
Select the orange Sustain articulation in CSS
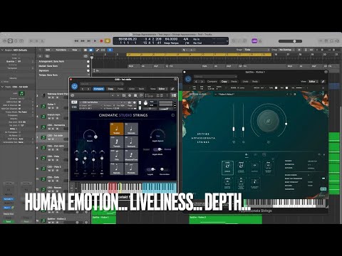(x=117, y=129)
